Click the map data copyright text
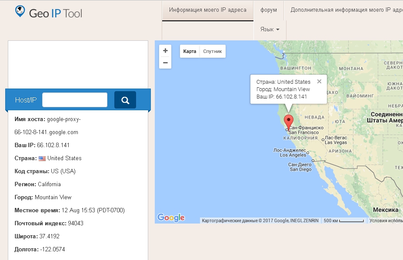This screenshot has width=403, height=260. [260, 221]
